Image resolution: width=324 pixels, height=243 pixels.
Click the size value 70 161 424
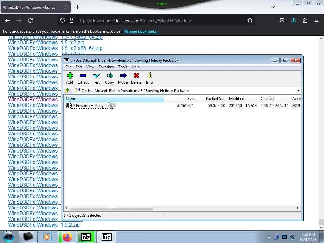point(185,106)
